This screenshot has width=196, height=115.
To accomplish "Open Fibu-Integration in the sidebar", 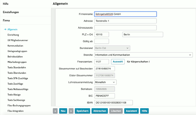I will click(x=15, y=111).
